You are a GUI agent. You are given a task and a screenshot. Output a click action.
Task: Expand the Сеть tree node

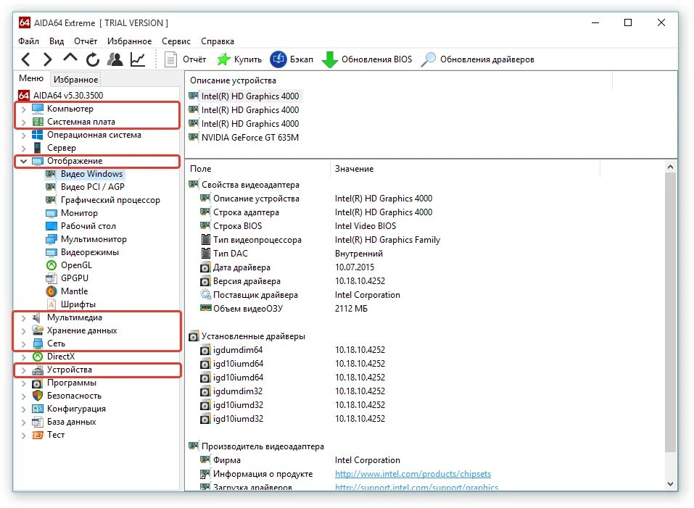coord(23,344)
